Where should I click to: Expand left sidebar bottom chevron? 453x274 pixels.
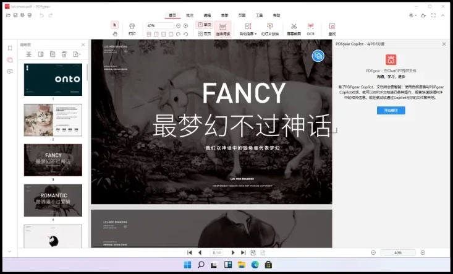[x=9, y=252]
